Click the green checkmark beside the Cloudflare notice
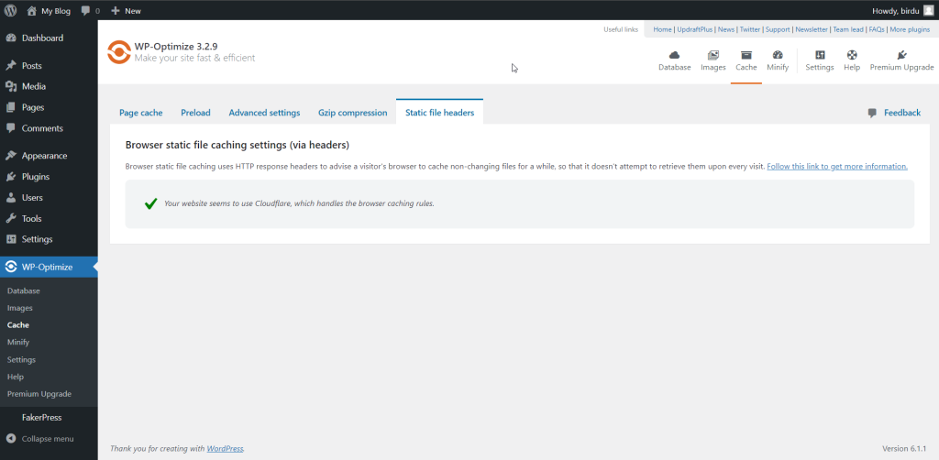This screenshot has width=939, height=460. tap(151, 204)
